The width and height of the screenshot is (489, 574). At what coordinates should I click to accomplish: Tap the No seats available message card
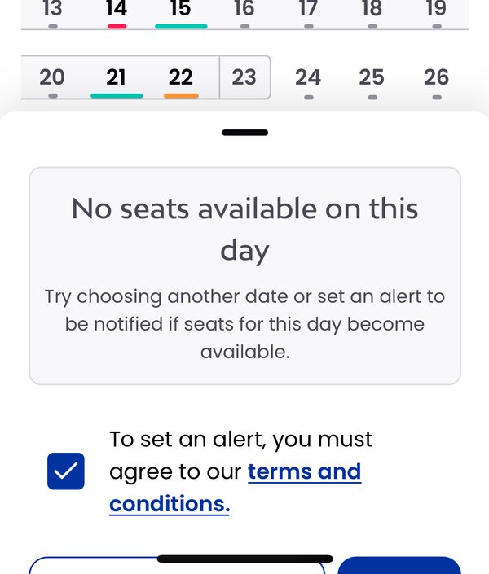click(x=244, y=276)
